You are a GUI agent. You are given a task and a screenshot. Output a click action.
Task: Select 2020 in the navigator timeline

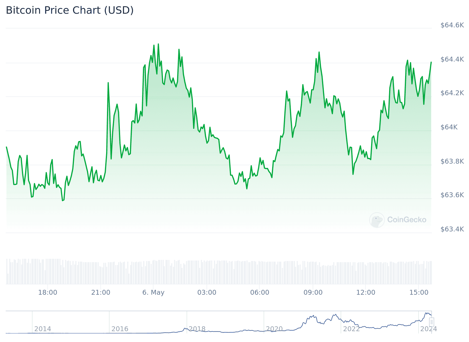[x=274, y=329]
